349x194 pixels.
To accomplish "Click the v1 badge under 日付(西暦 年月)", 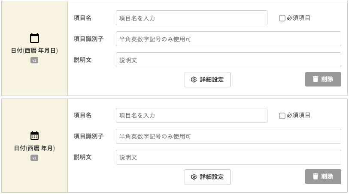I will coord(34,158).
